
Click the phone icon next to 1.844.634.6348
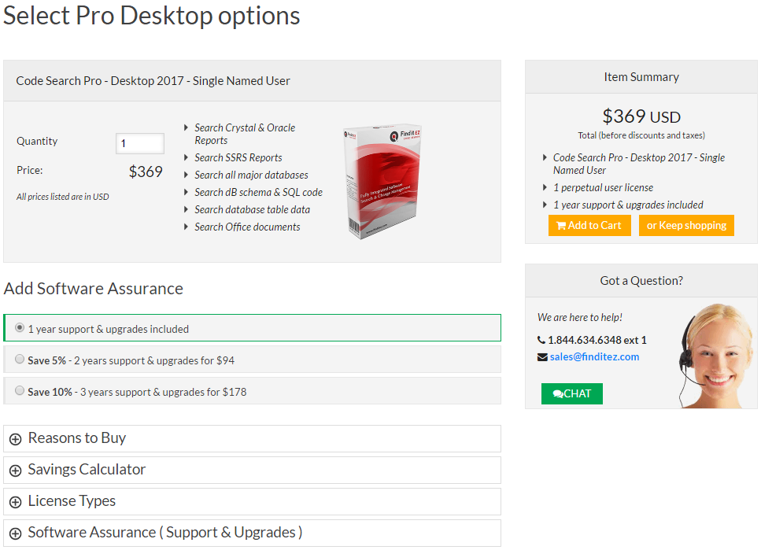(x=541, y=341)
